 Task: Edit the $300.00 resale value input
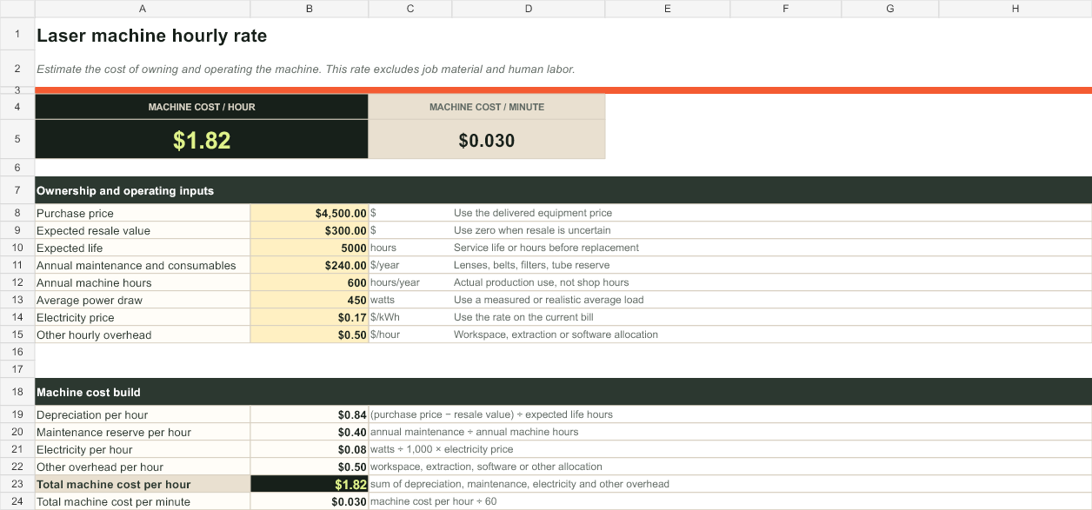[310, 230]
